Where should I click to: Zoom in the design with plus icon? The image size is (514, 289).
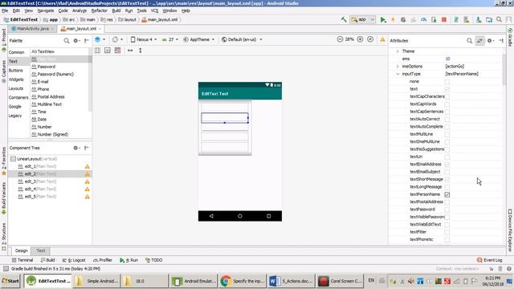[360, 39]
